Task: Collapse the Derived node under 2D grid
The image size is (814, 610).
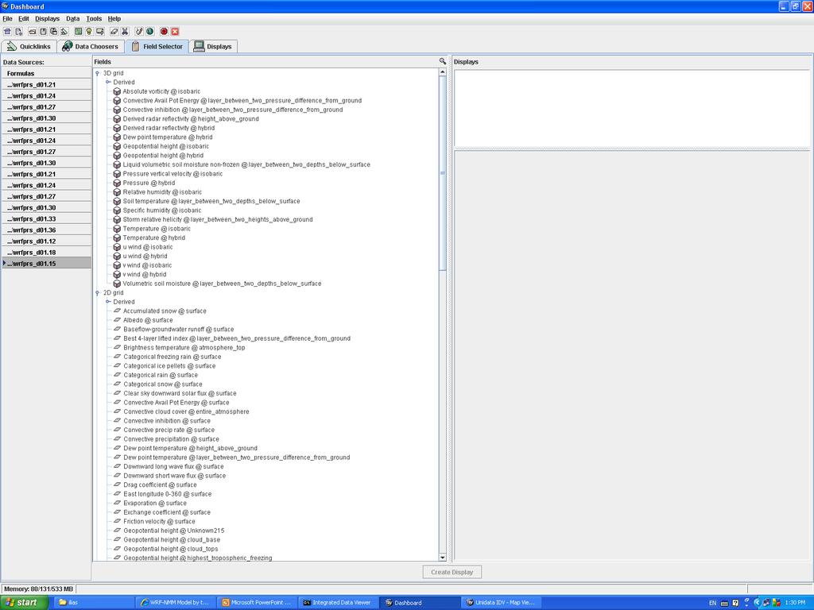Action: pos(108,301)
